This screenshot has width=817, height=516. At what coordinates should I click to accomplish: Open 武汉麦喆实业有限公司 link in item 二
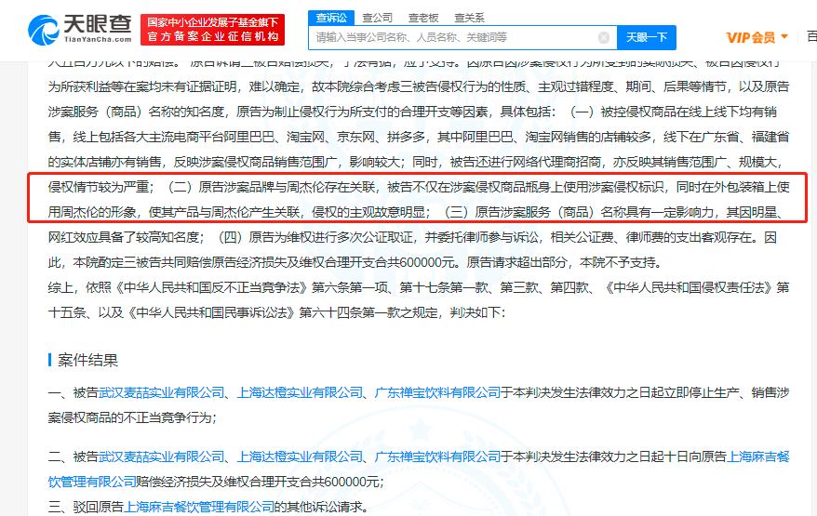(162, 456)
